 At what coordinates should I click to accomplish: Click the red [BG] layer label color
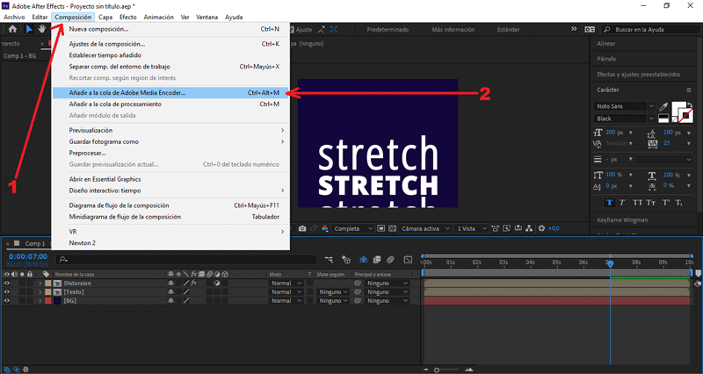point(48,301)
